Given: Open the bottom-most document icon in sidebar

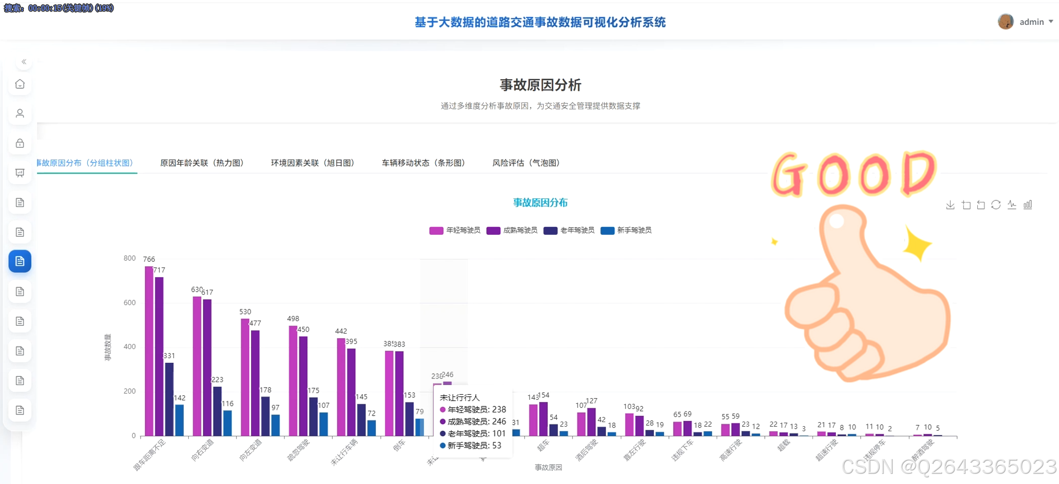Looking at the screenshot, I should click(x=20, y=410).
